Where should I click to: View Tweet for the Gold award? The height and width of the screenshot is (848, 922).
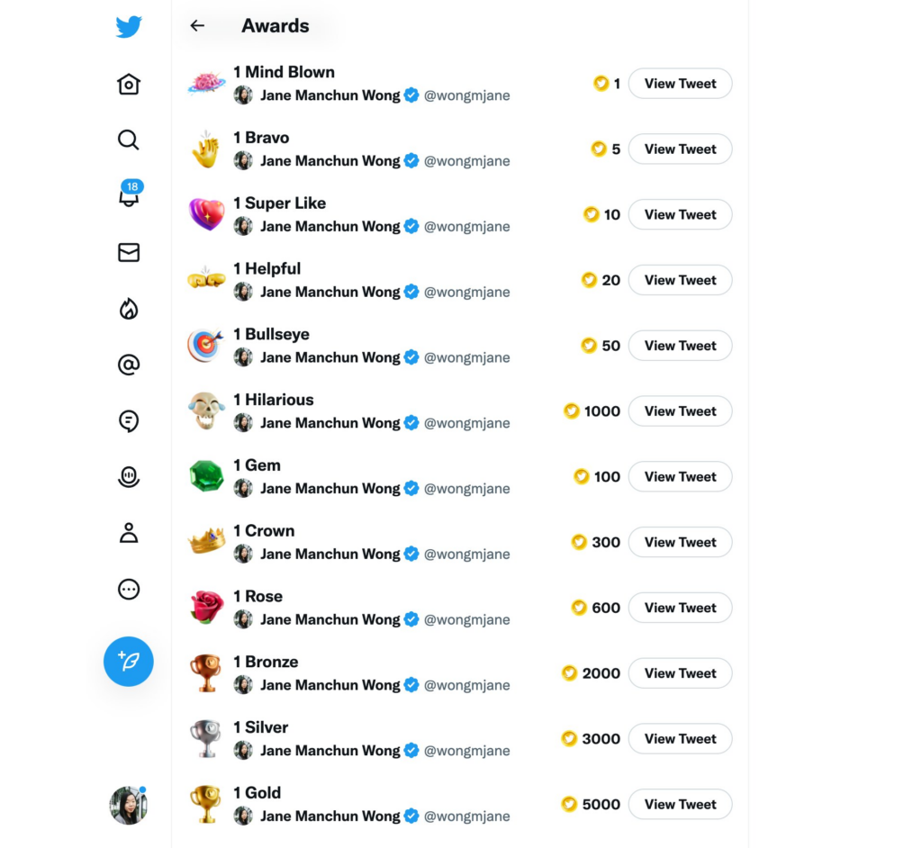click(x=680, y=804)
